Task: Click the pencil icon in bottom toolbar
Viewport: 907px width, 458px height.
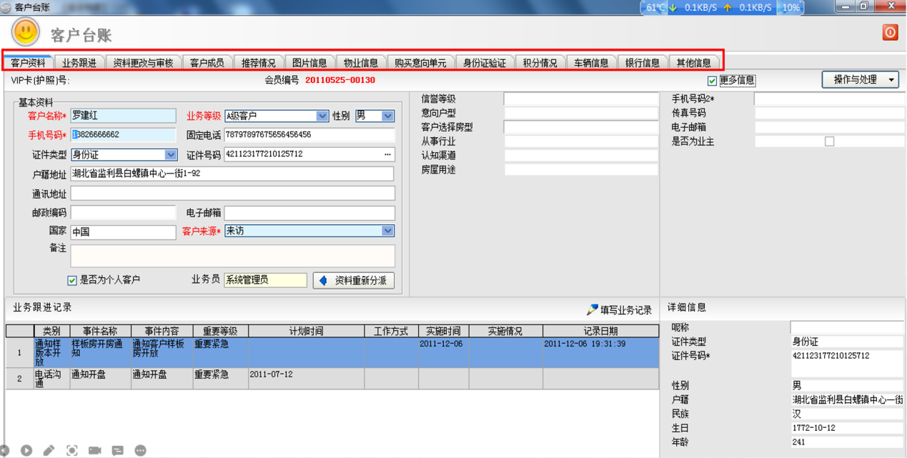Action: (x=49, y=450)
